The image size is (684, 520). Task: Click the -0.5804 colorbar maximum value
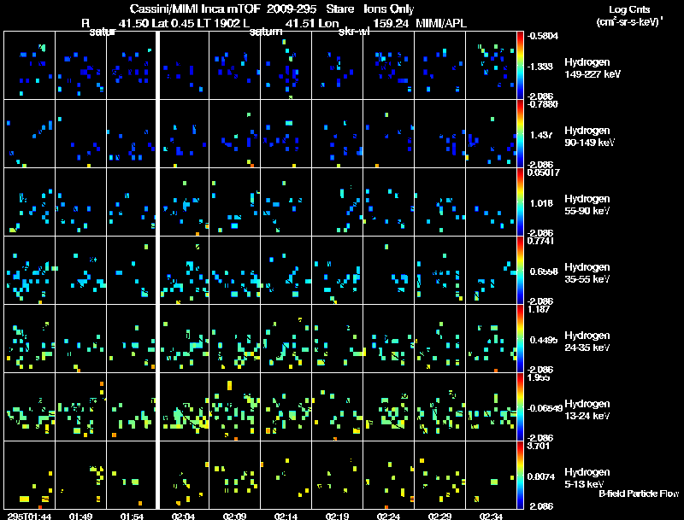[542, 36]
